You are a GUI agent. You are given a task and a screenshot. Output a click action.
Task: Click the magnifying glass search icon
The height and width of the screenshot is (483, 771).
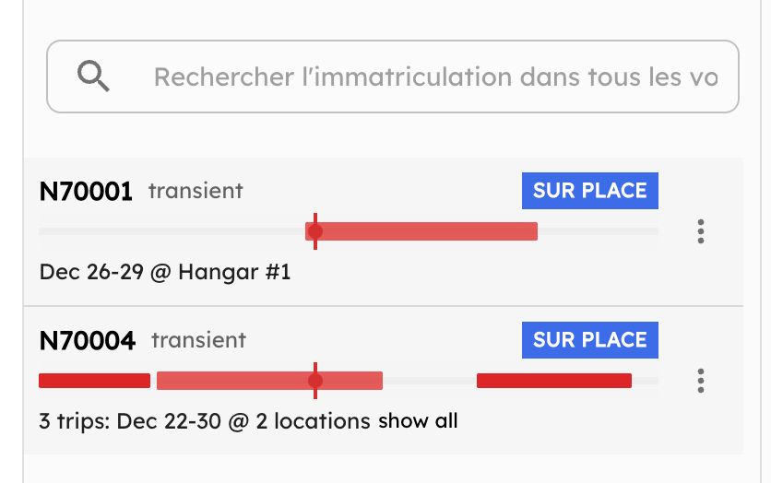pos(94,76)
